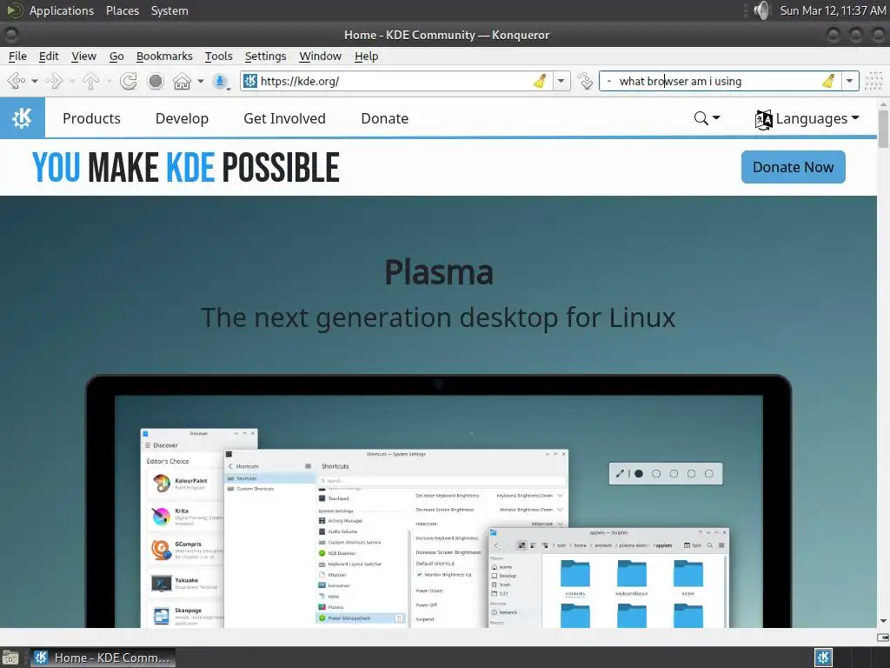Open the Products link on kde.org
Image resolution: width=890 pixels, height=668 pixels.
(x=91, y=118)
